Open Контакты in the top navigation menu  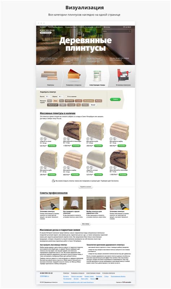pos(98,27)
